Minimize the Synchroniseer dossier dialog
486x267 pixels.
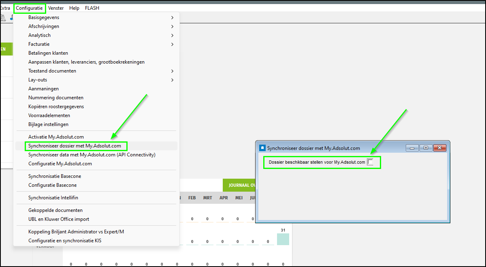pyautogui.click(x=412, y=148)
